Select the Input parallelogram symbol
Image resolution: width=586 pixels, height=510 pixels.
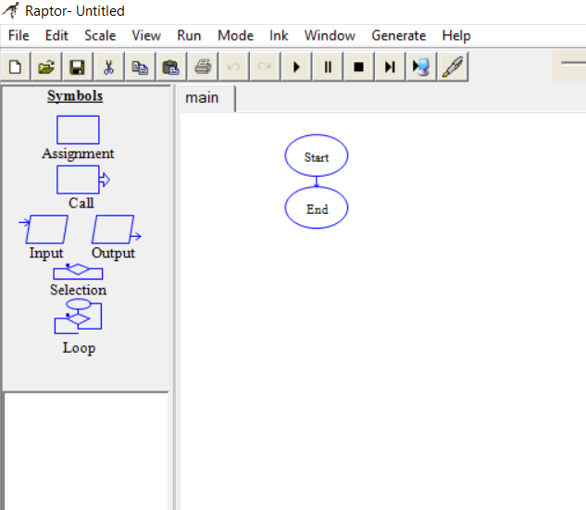[x=44, y=229]
